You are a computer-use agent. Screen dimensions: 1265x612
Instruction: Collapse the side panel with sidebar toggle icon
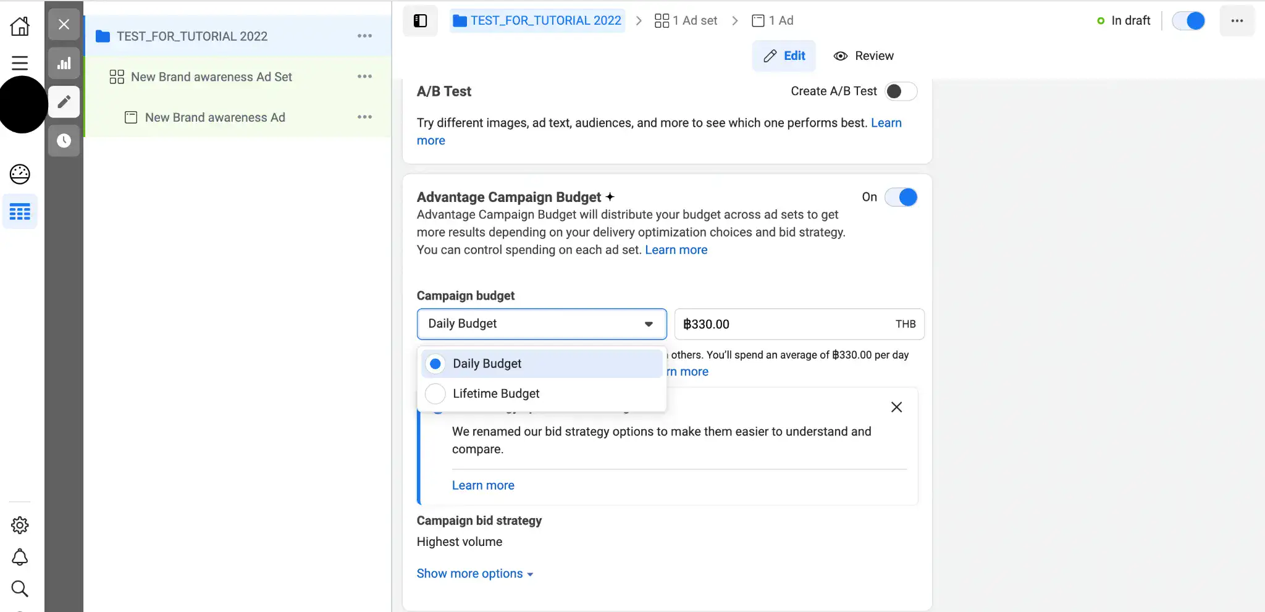420,20
